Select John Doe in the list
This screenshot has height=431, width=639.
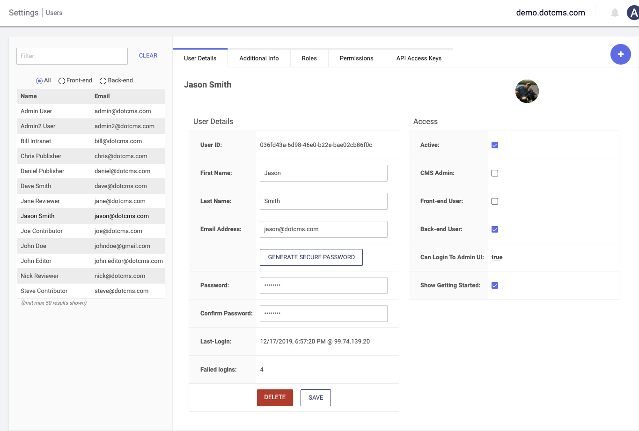tap(91, 246)
